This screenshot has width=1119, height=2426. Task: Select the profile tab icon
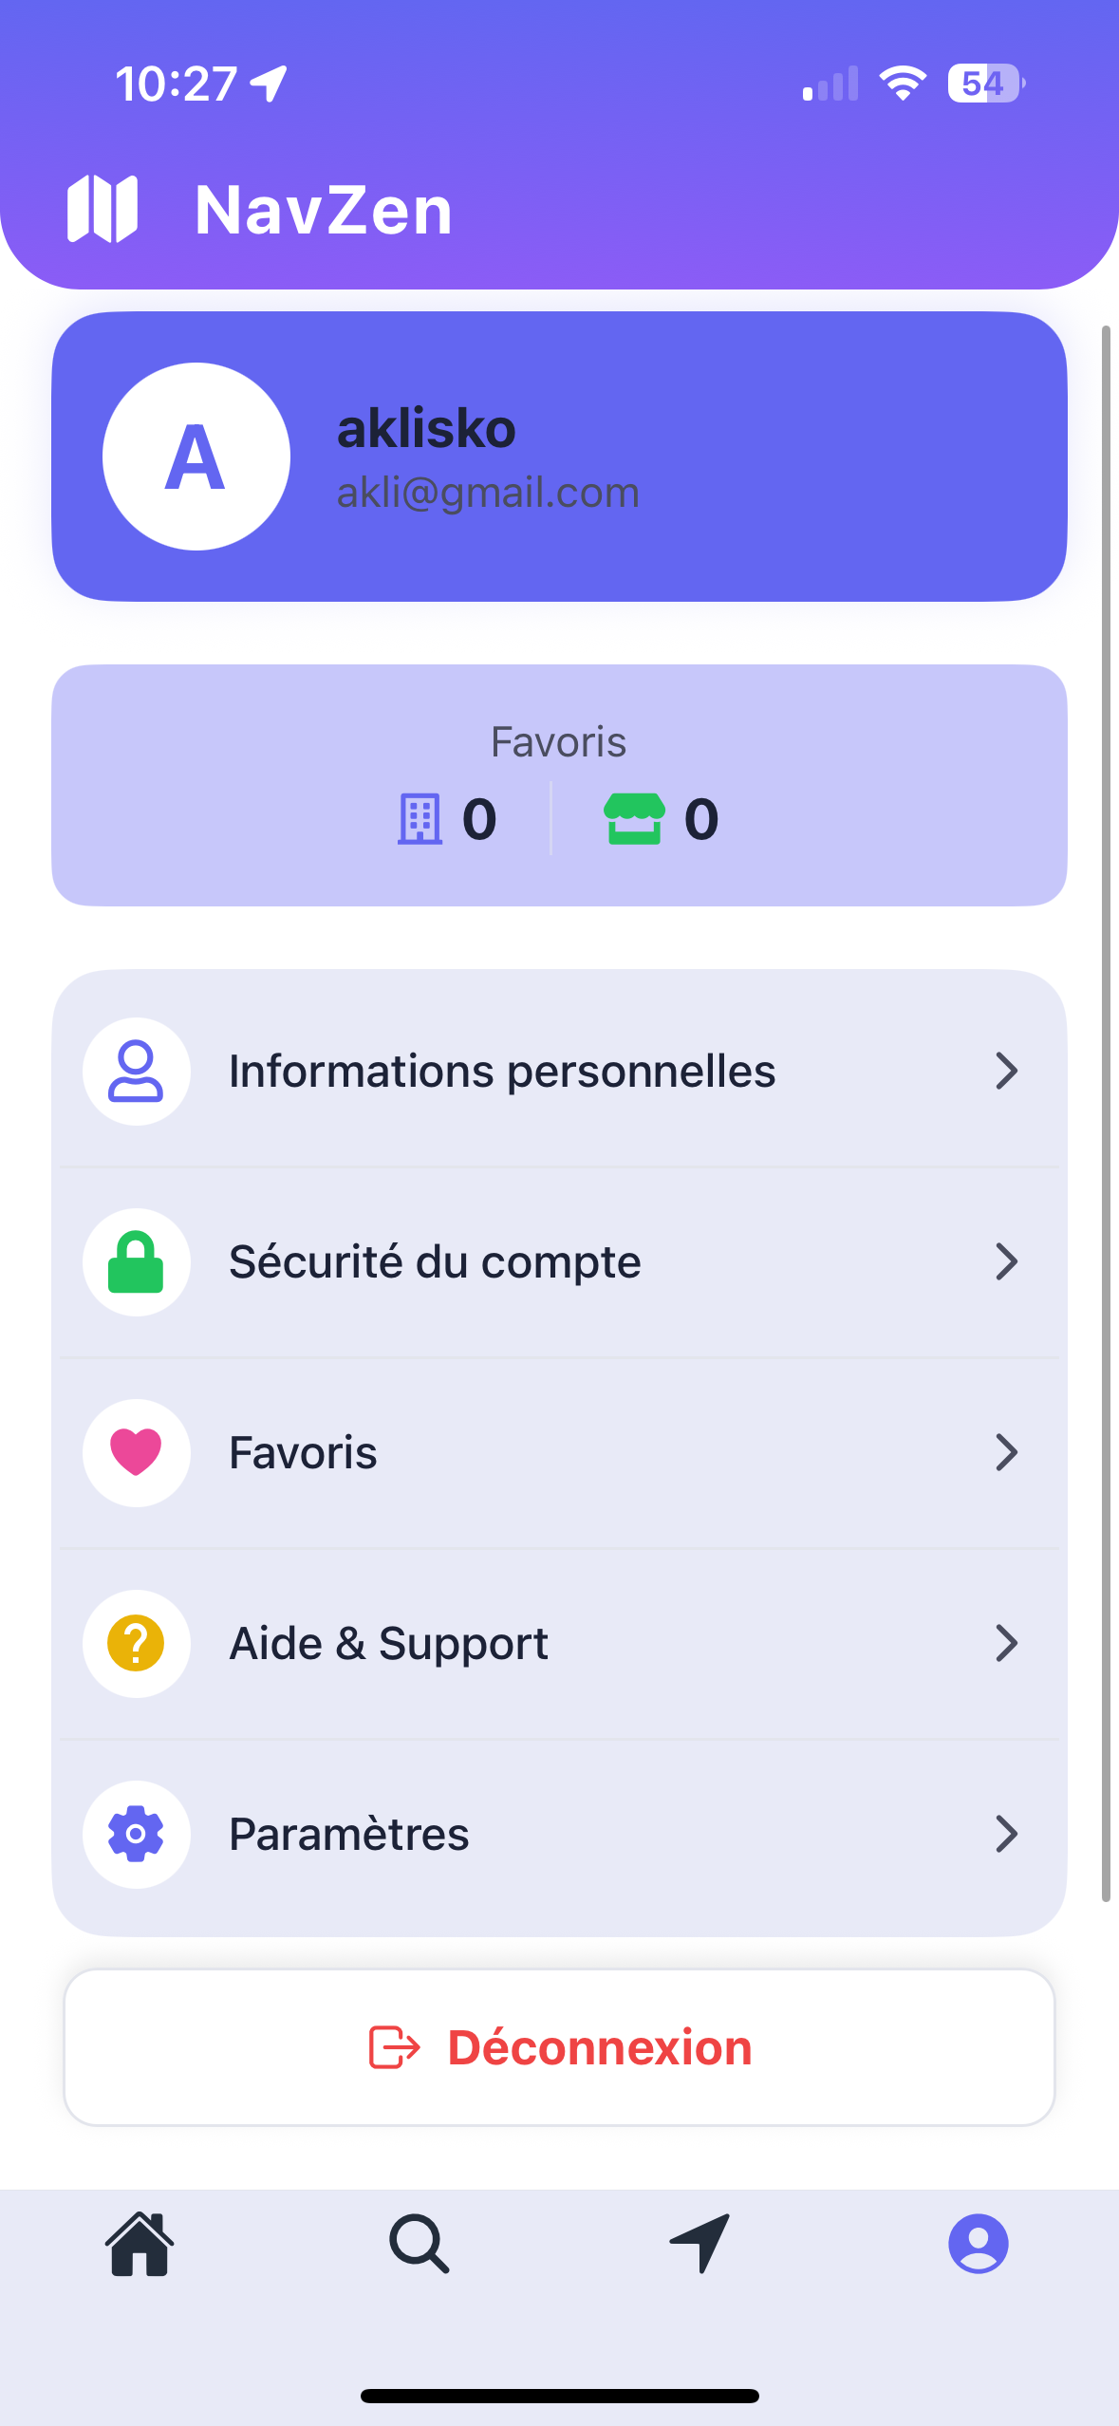pos(978,2244)
